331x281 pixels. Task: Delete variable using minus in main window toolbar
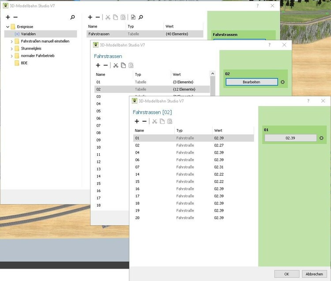click(x=98, y=17)
